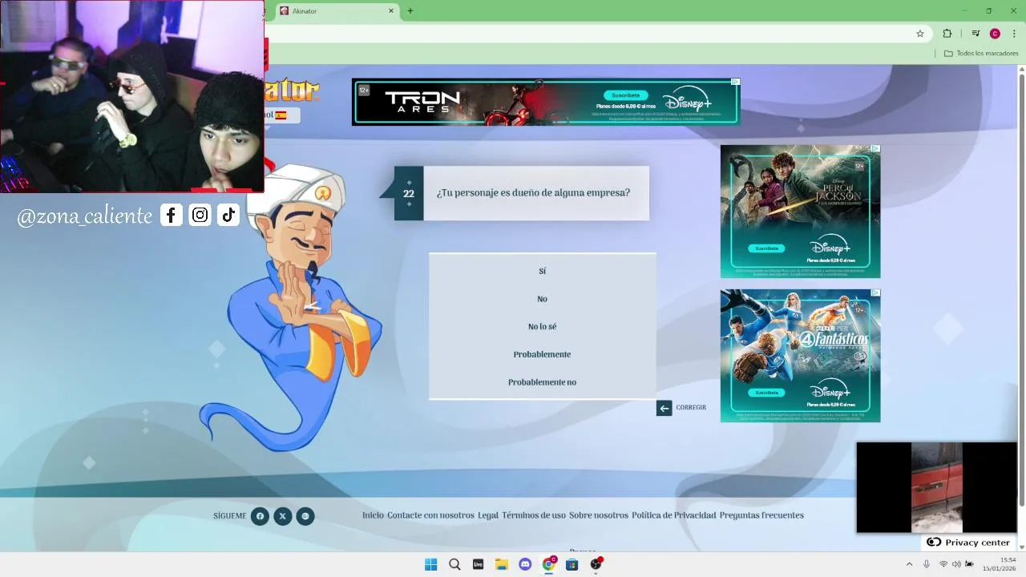Open the Spanish language selector with flag
The width and height of the screenshot is (1026, 577).
(282, 115)
